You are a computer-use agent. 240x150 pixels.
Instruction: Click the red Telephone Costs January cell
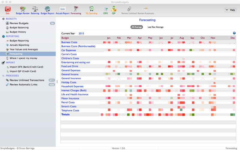(x=109, y=110)
